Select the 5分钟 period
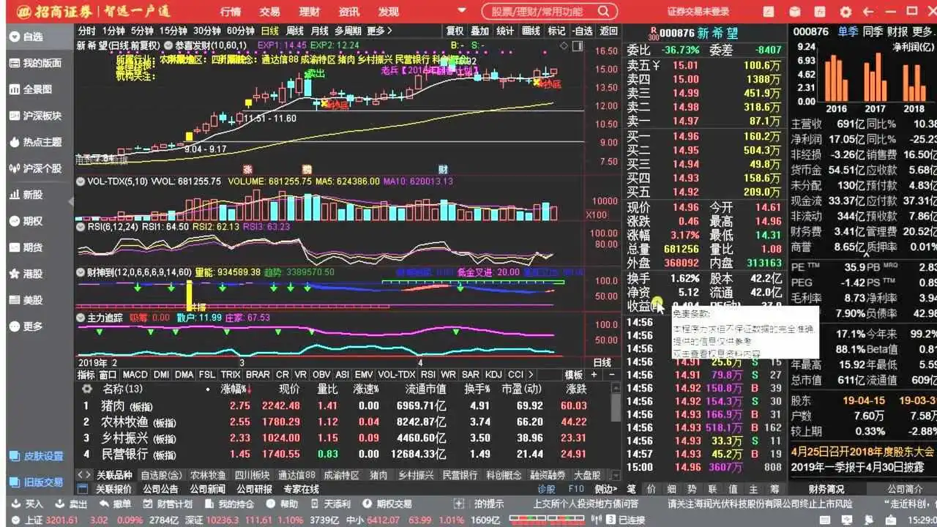 [x=142, y=31]
